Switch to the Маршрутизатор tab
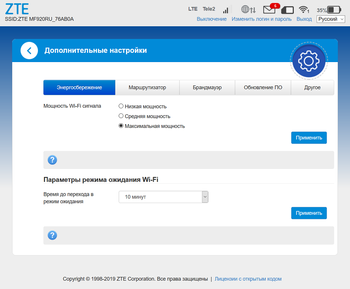 pos(147,87)
